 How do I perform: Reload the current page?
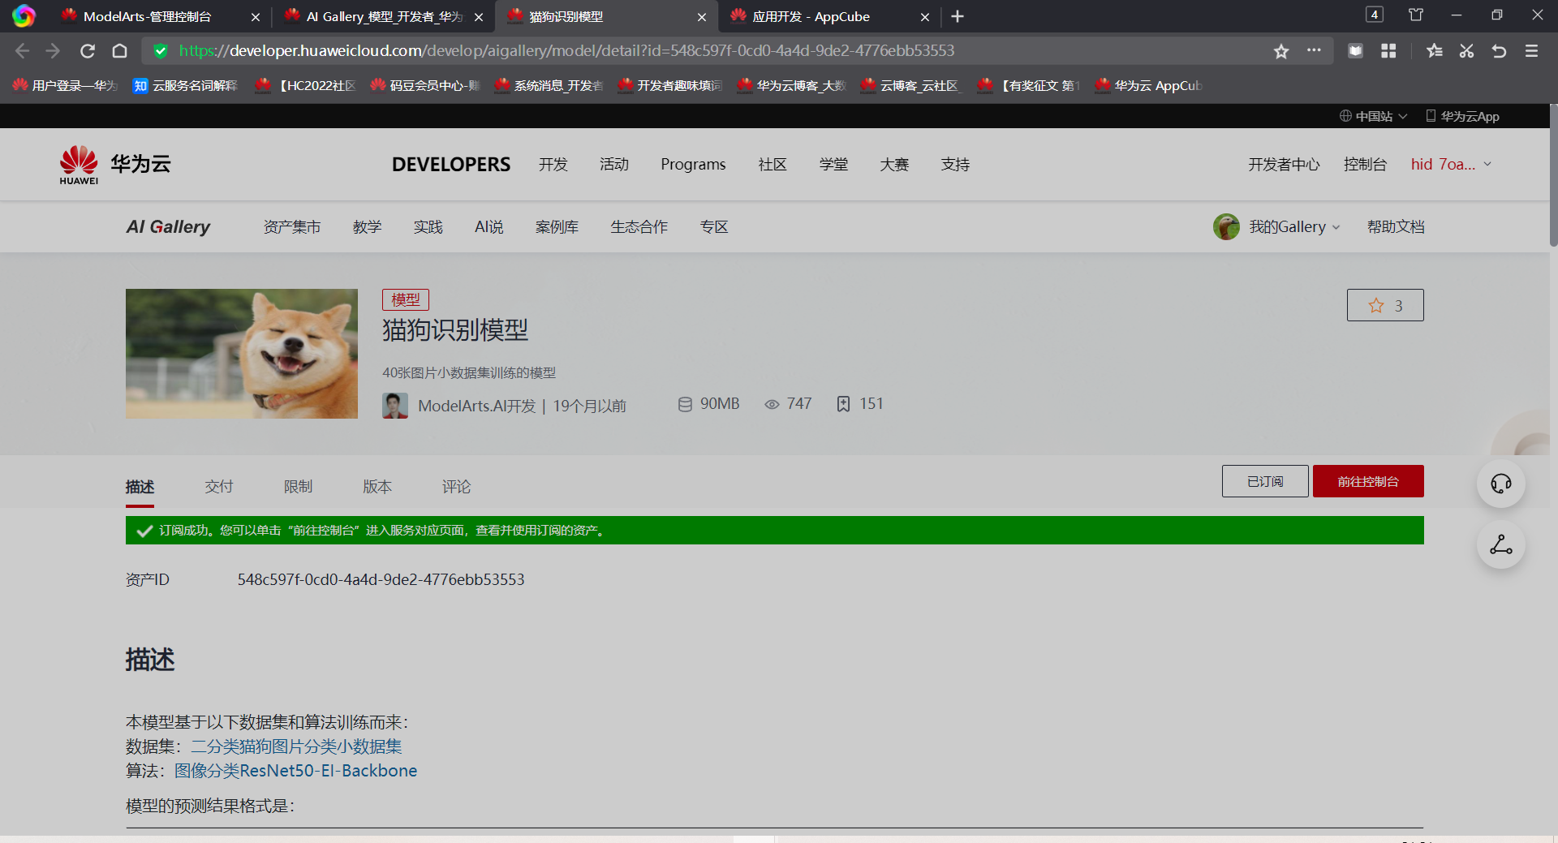(x=88, y=51)
